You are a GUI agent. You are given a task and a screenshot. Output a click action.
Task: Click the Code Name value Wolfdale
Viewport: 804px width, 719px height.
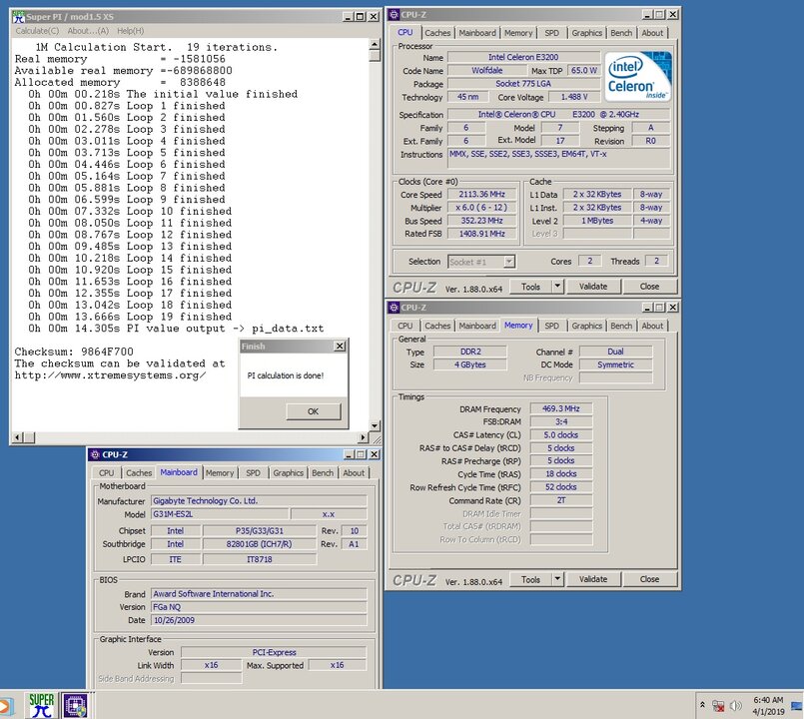(486, 71)
